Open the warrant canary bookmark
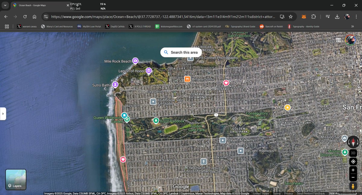The height and width of the screenshot is (195, 362). click(27, 27)
